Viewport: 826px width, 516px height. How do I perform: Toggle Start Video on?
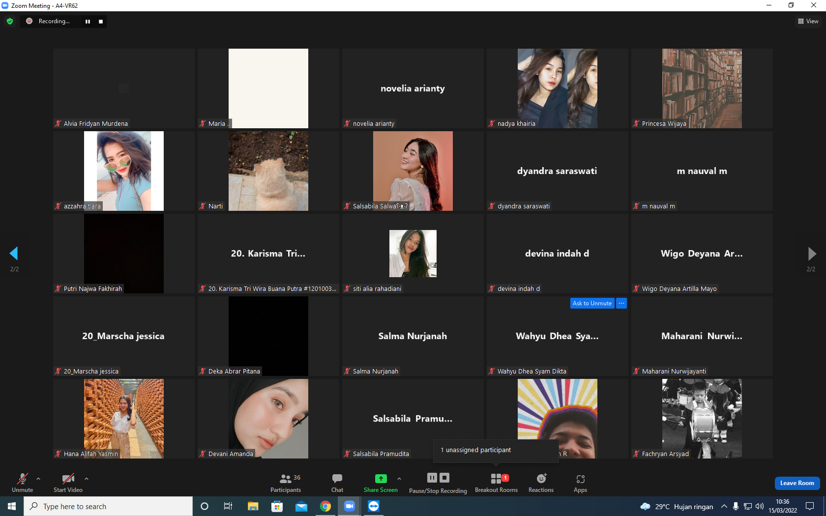click(x=68, y=483)
